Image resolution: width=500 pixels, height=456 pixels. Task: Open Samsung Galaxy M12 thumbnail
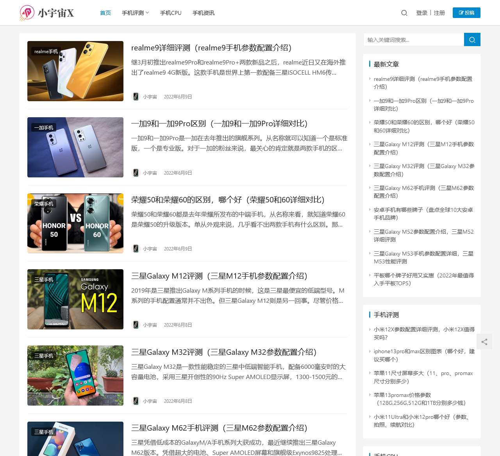(x=75, y=299)
